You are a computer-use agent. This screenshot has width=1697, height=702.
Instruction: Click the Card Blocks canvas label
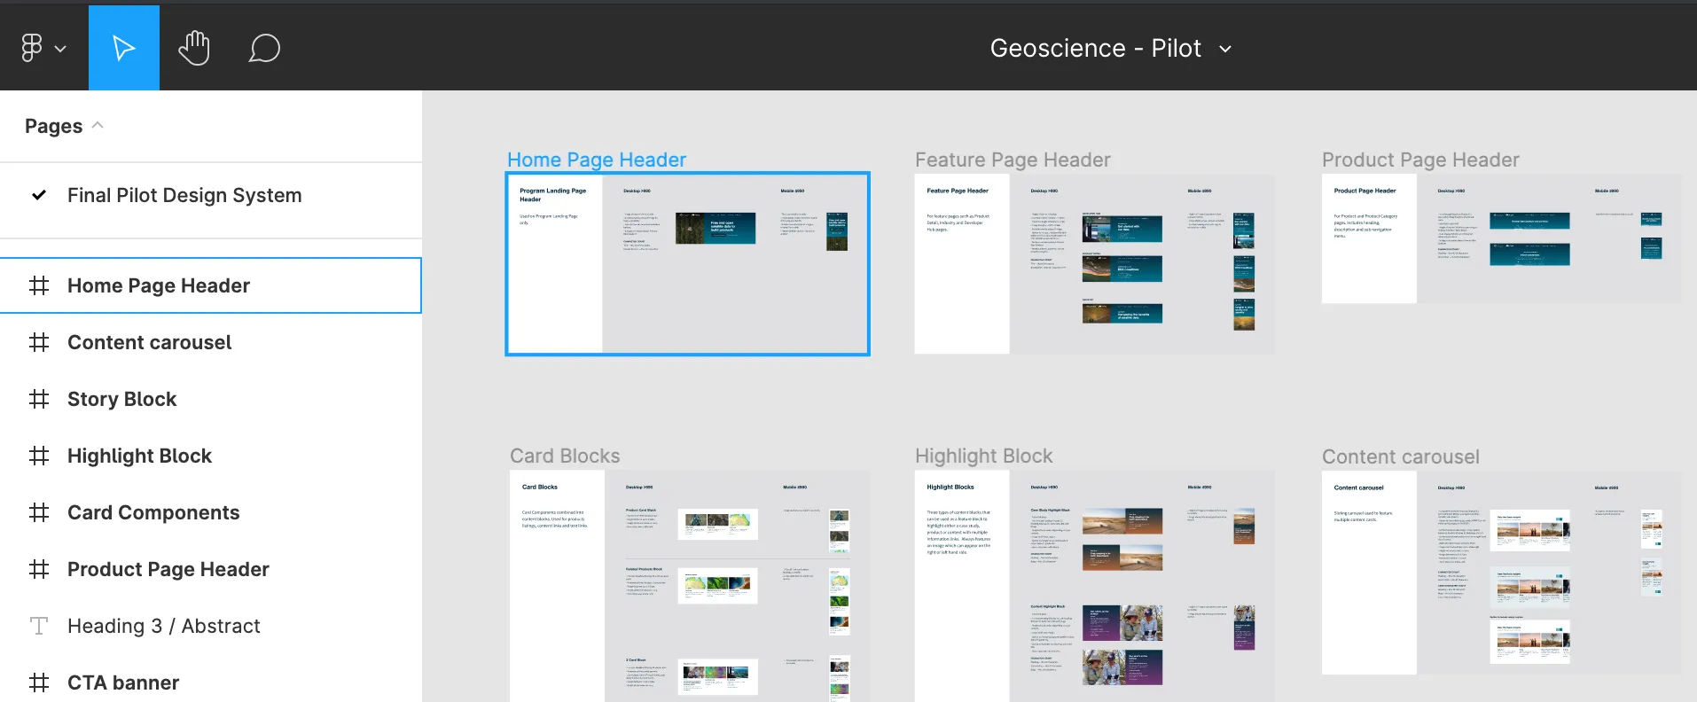[565, 456]
